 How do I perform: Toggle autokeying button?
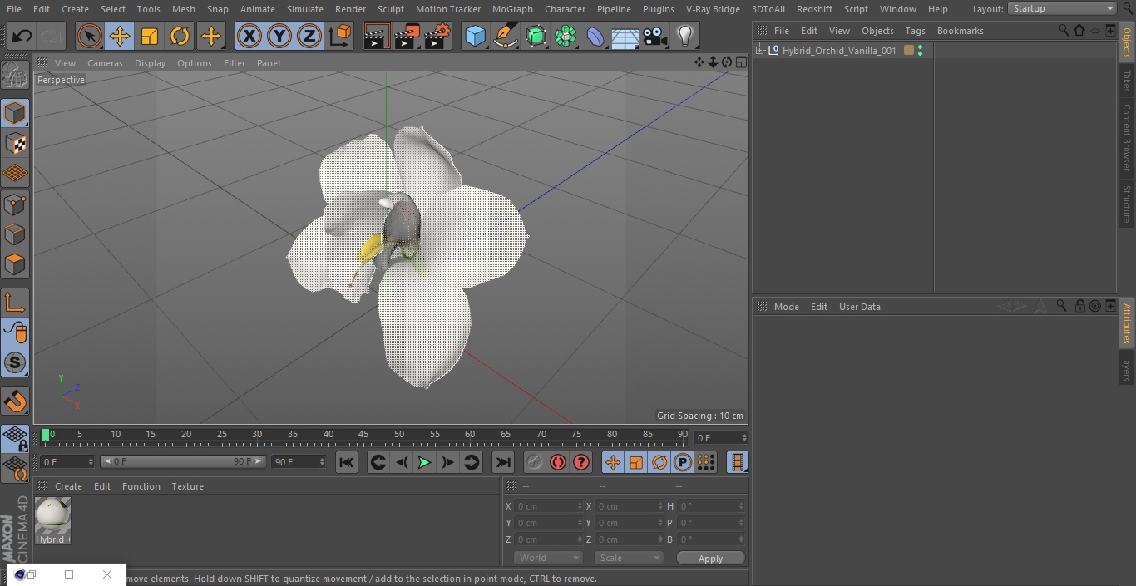[x=558, y=463]
